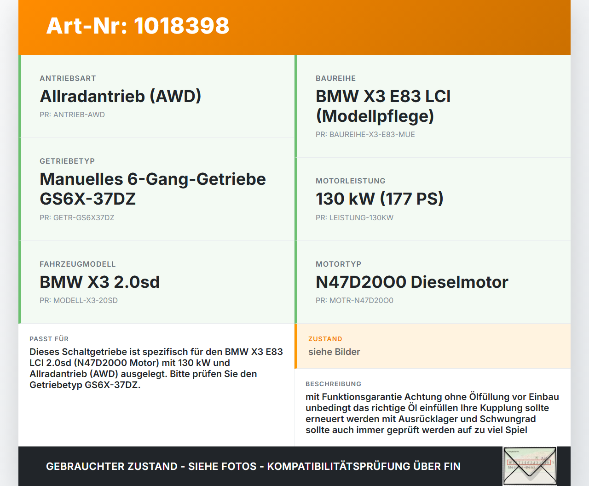Screen dimensions: 589x486
Task: Select the article number 'Art-Nr: 1018398' heading
Action: (x=138, y=26)
